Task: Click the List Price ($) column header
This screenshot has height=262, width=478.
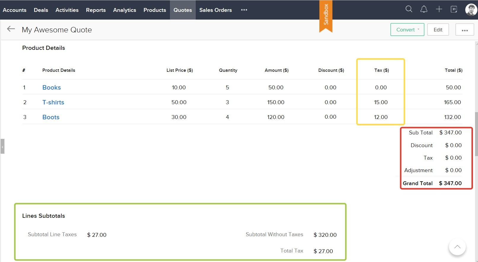Action: coord(180,70)
